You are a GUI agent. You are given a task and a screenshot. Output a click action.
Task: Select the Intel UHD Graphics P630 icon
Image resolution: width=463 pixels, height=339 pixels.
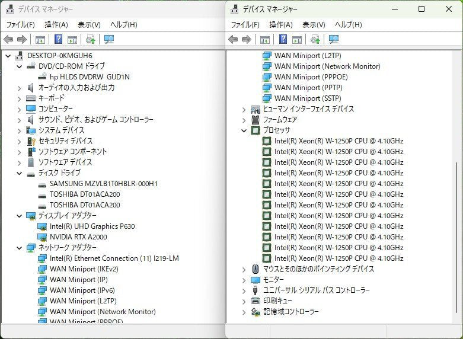coord(42,226)
